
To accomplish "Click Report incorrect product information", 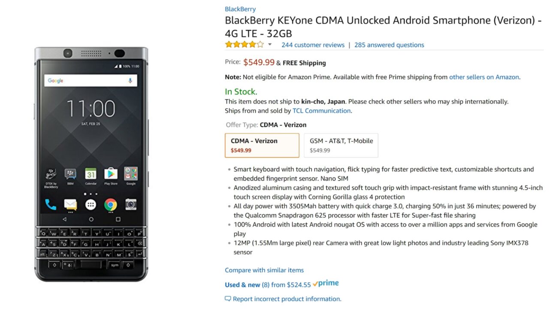I will 287,299.
